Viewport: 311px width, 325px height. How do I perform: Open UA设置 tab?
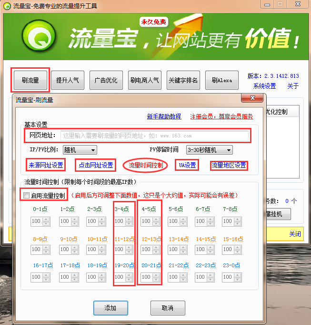(x=187, y=165)
